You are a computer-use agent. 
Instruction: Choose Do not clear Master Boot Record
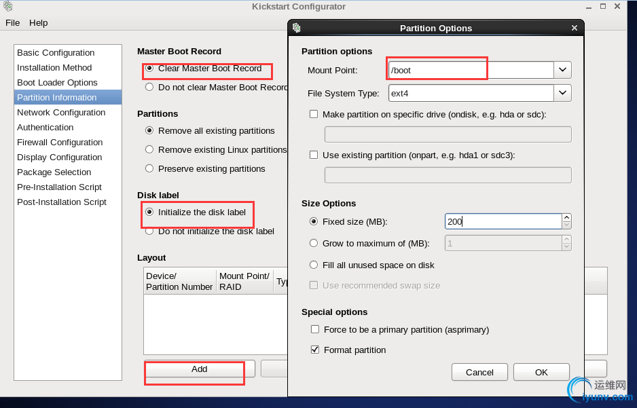point(149,87)
